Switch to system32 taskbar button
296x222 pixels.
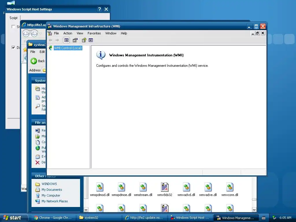point(99,218)
